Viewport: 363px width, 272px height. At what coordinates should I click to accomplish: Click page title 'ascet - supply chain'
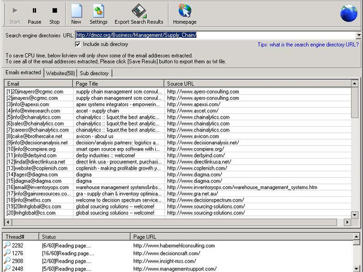(x=97, y=111)
